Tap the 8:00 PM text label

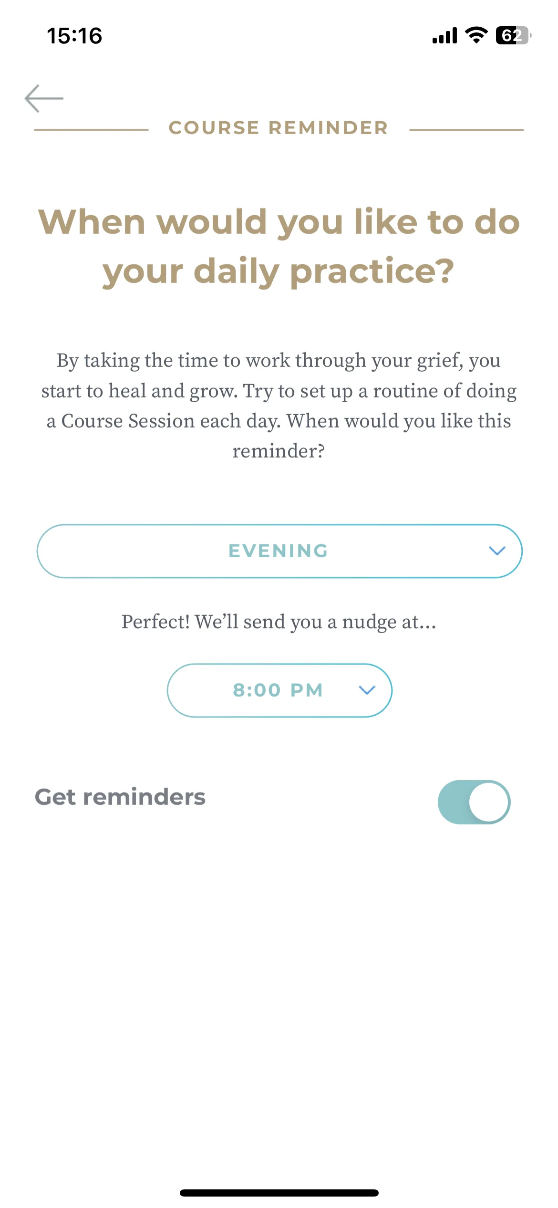pos(278,690)
